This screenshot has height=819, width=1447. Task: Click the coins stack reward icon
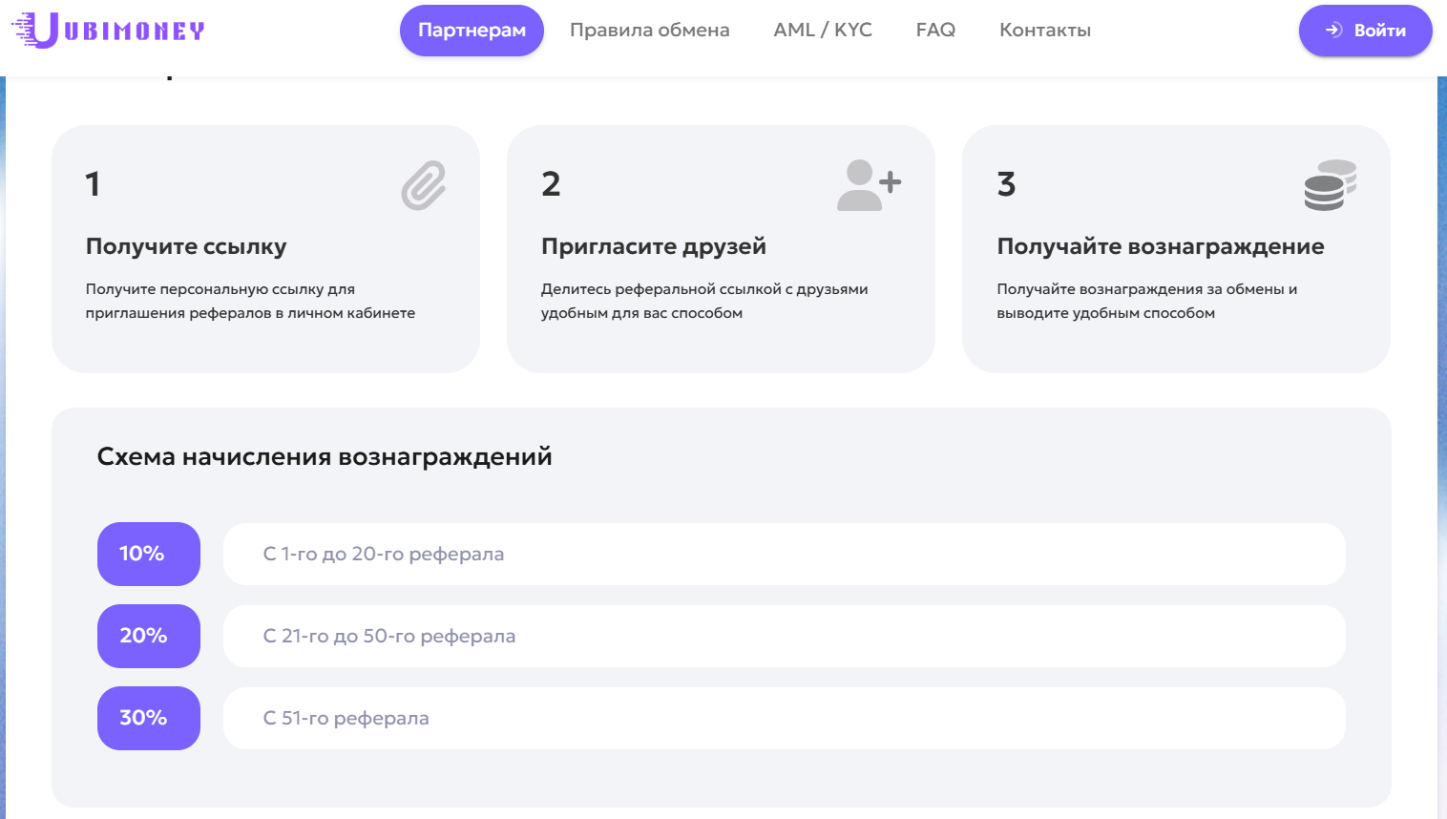(x=1331, y=185)
